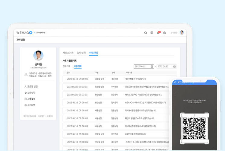This screenshot has height=151, width=225.
Task: Switch to the 서비스관리 tab
Action: point(68,53)
